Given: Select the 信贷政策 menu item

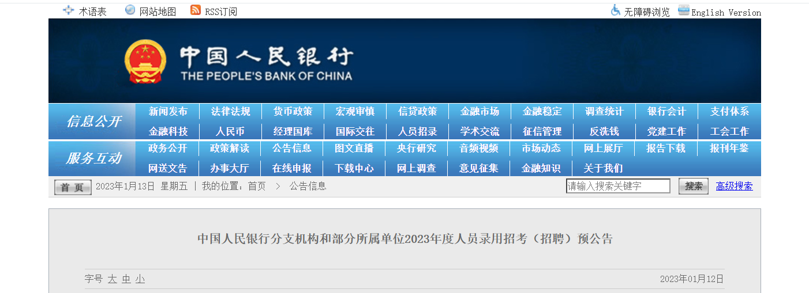Looking at the screenshot, I should point(417,112).
